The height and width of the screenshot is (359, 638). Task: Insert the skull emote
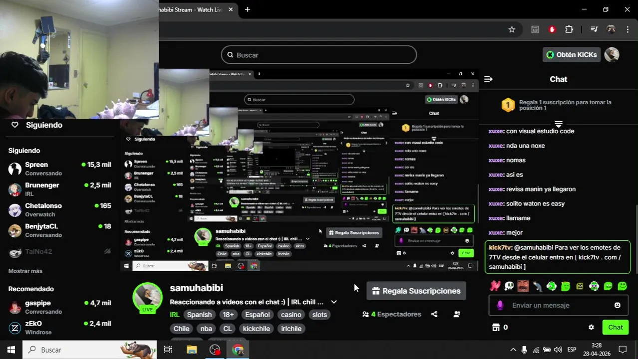point(509,286)
